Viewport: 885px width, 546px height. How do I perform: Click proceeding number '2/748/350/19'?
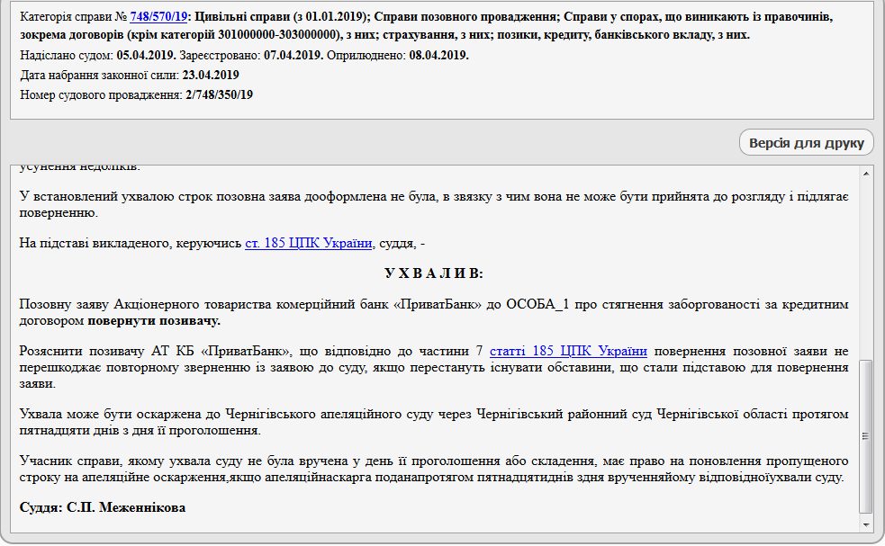click(x=219, y=94)
